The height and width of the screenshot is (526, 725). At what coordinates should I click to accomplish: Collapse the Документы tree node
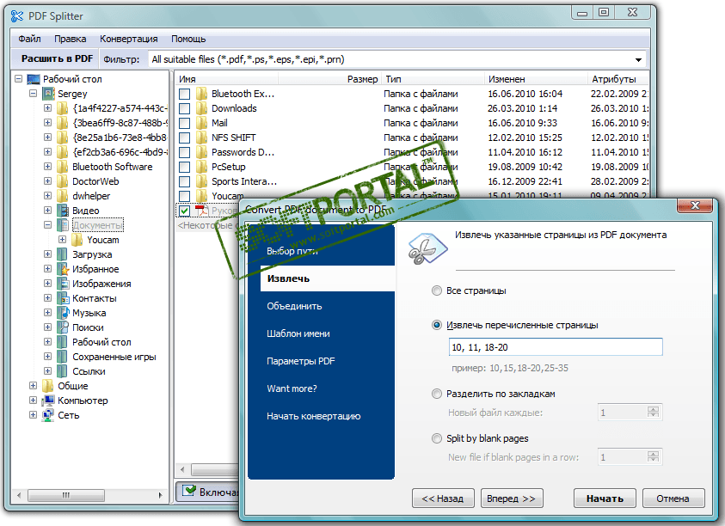click(x=47, y=225)
